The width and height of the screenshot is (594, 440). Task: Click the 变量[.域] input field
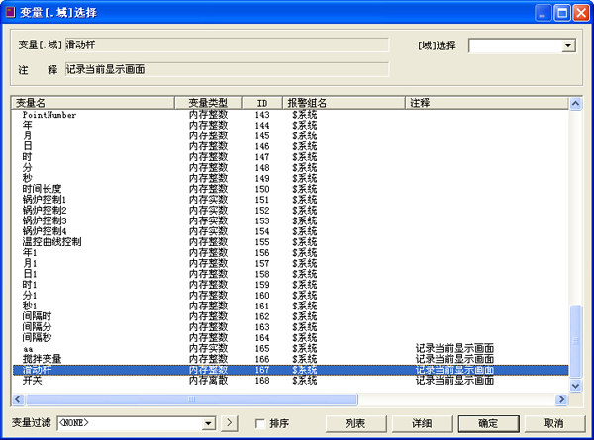tap(227, 45)
